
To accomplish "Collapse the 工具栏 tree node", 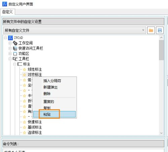I will (x=10, y=59).
